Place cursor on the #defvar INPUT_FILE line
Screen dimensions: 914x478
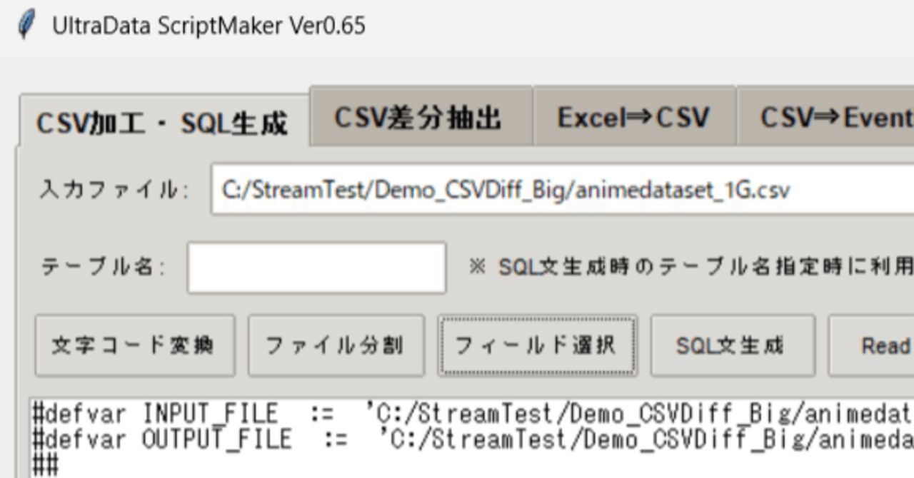pos(472,413)
